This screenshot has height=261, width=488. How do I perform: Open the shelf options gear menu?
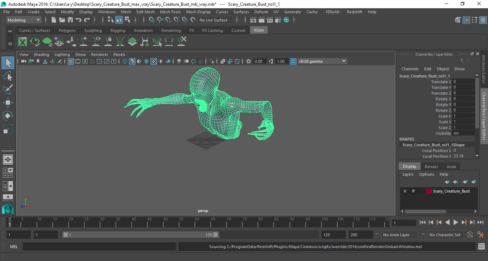point(10,44)
